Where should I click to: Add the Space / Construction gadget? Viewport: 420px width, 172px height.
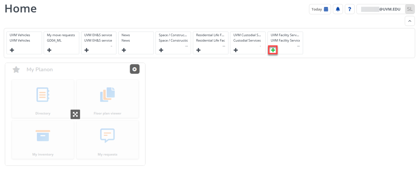coord(161,50)
